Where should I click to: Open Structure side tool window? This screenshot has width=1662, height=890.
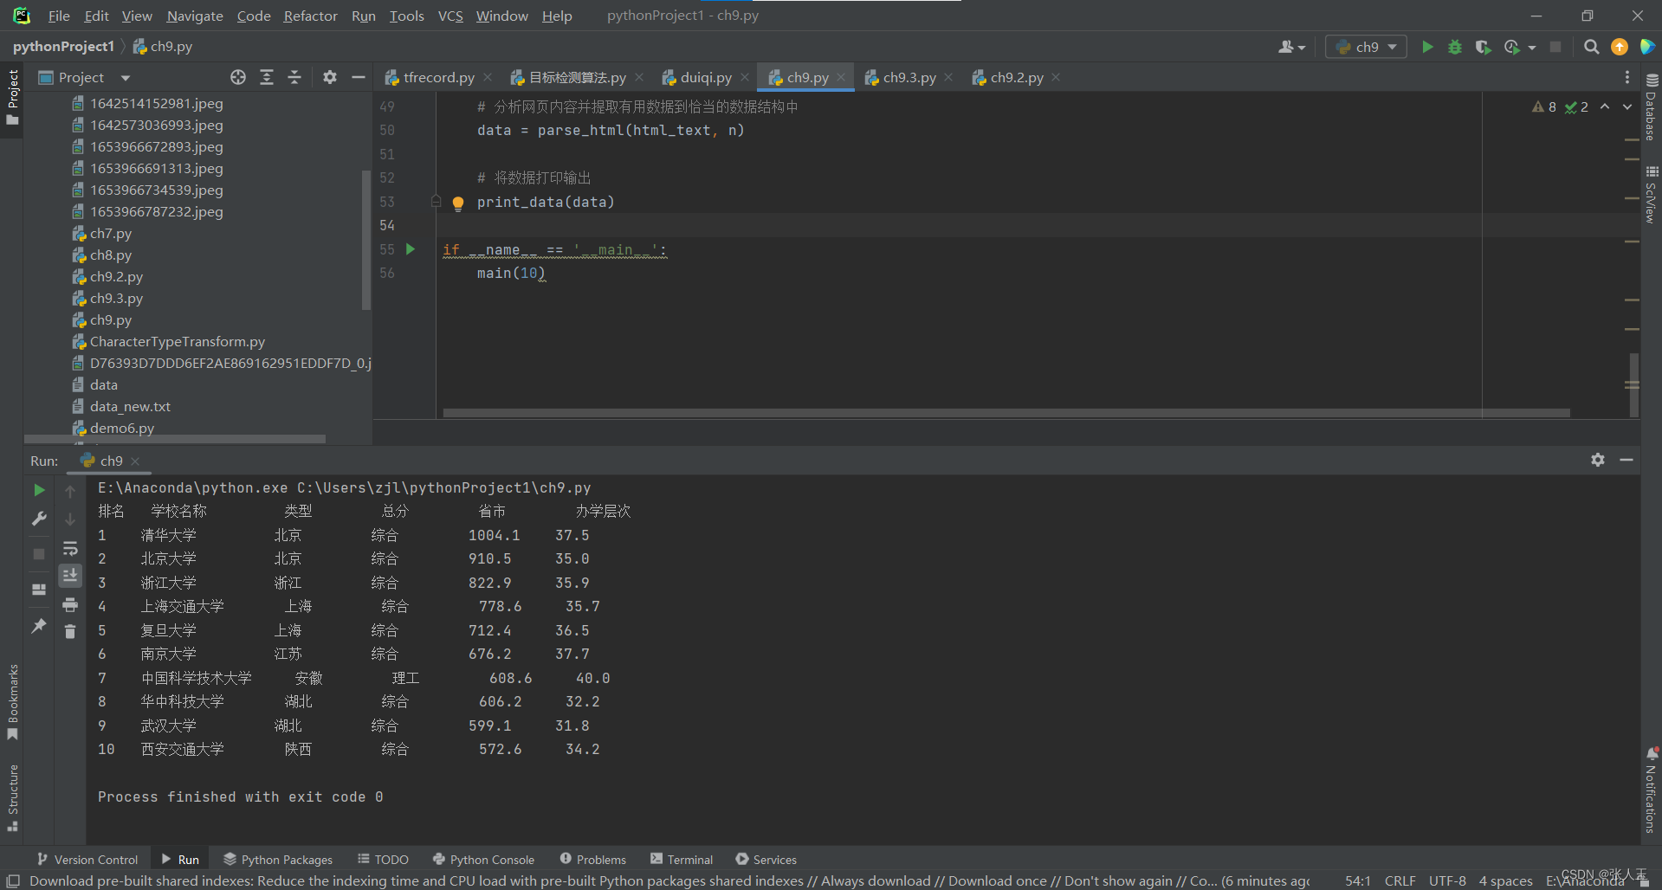click(12, 798)
